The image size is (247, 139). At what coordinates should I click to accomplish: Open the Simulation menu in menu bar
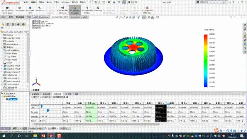[x=65, y=2]
